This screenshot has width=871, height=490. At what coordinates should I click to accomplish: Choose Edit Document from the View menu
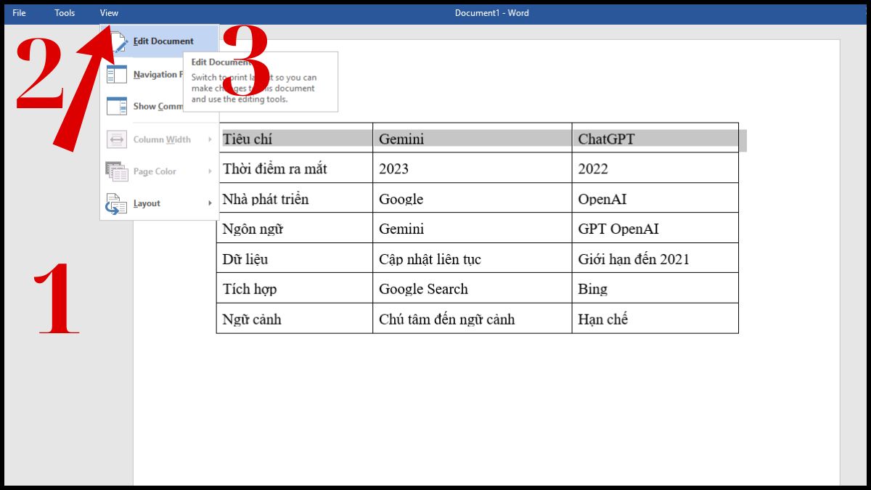tap(160, 41)
